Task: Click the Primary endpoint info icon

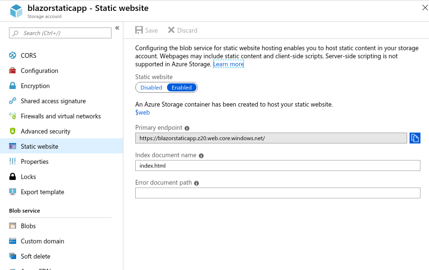Action: point(187,128)
